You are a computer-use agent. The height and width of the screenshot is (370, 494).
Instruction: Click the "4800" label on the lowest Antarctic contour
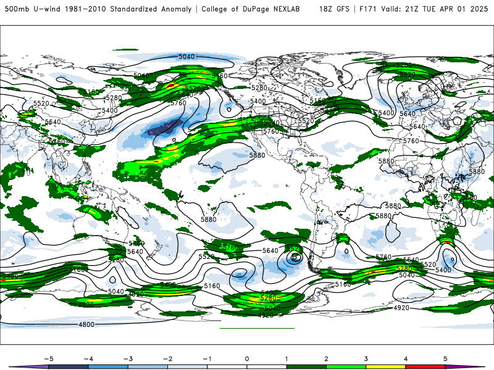(x=86, y=324)
